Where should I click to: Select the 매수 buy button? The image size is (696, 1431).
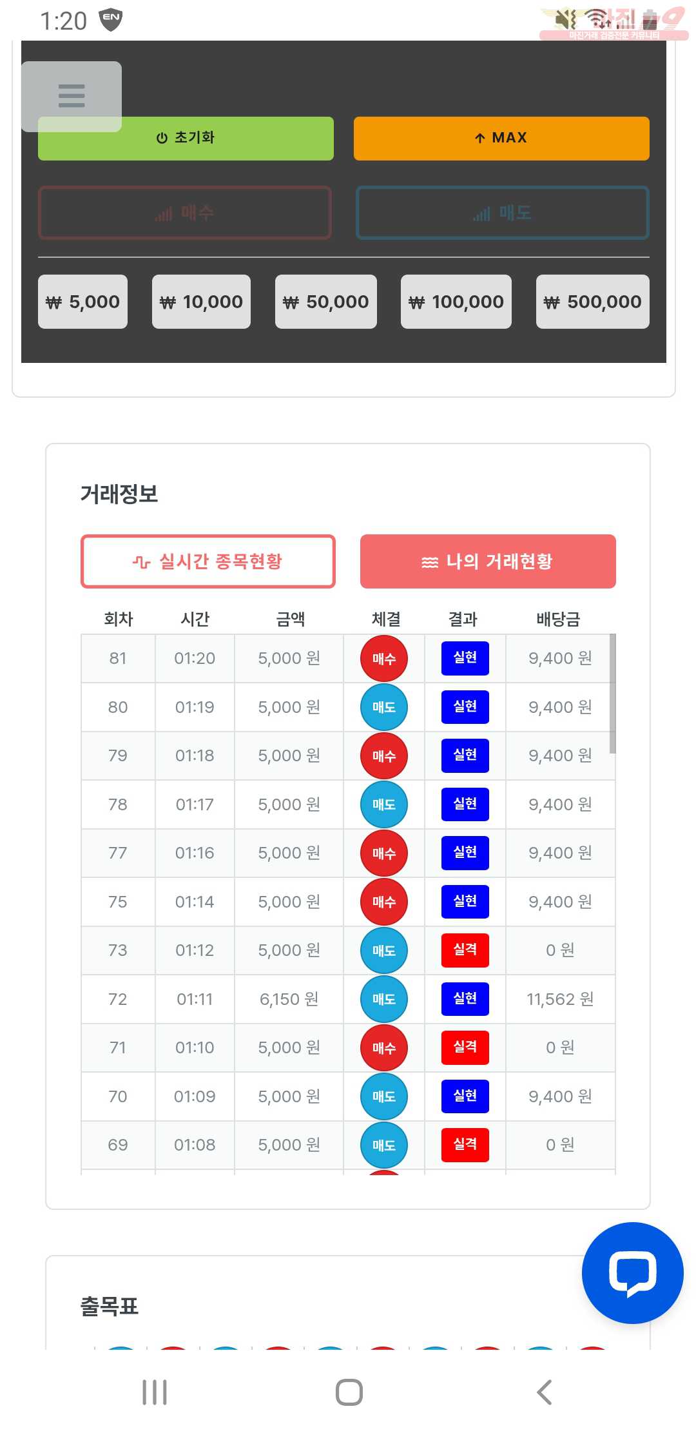point(185,213)
